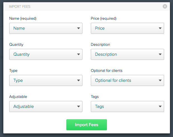This screenshot has width=173, height=137.
Task: Open the Optional for clients dropdown
Action: coord(127,80)
